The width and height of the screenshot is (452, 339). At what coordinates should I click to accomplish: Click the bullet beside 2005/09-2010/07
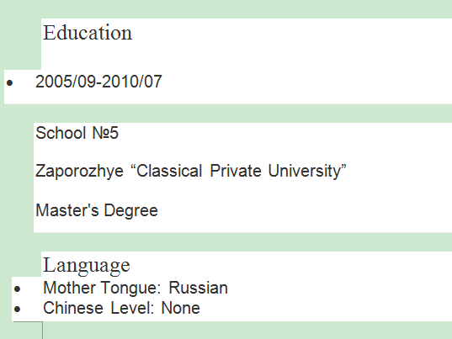pyautogui.click(x=9, y=83)
